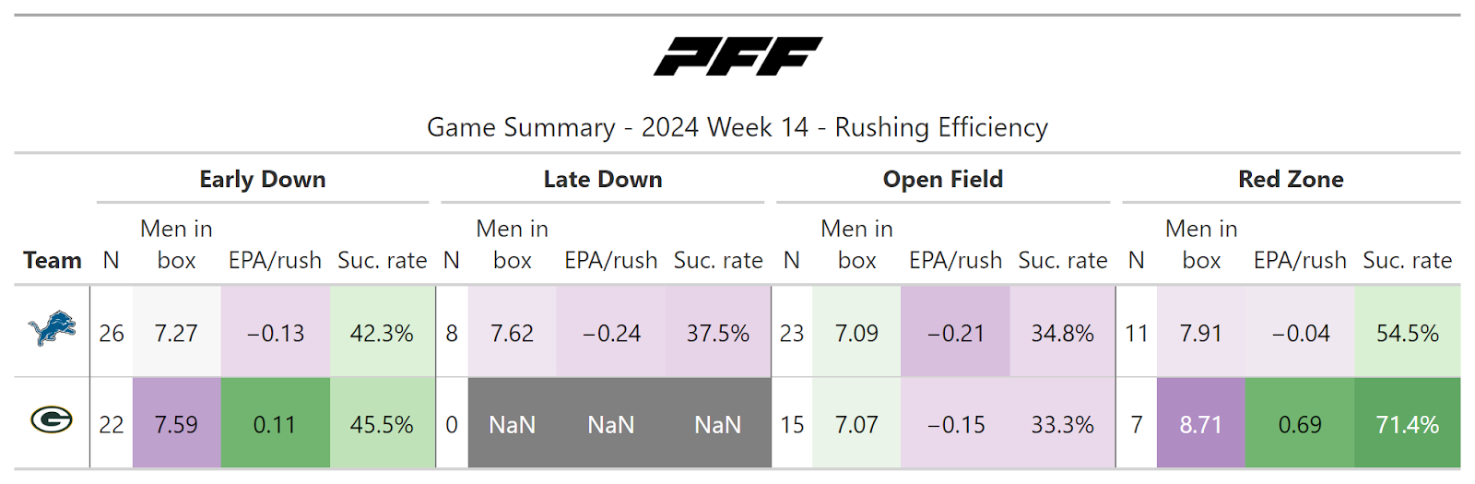Click the Packers red zone 8.71 cell
Screen dimensions: 1475x484
coord(1200,424)
